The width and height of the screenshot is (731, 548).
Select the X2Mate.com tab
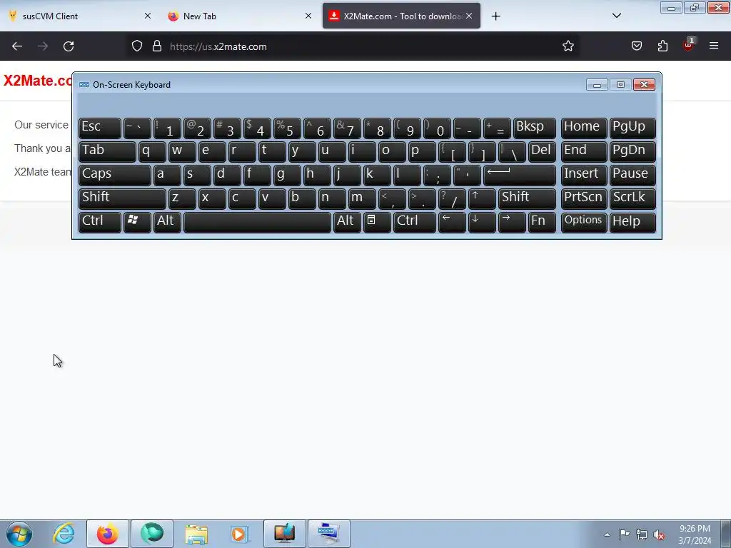coord(401,16)
